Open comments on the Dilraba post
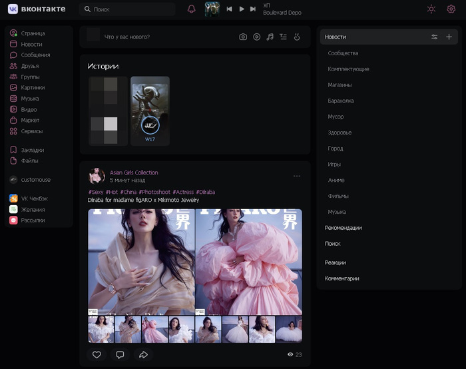The width and height of the screenshot is (466, 369). (x=120, y=355)
